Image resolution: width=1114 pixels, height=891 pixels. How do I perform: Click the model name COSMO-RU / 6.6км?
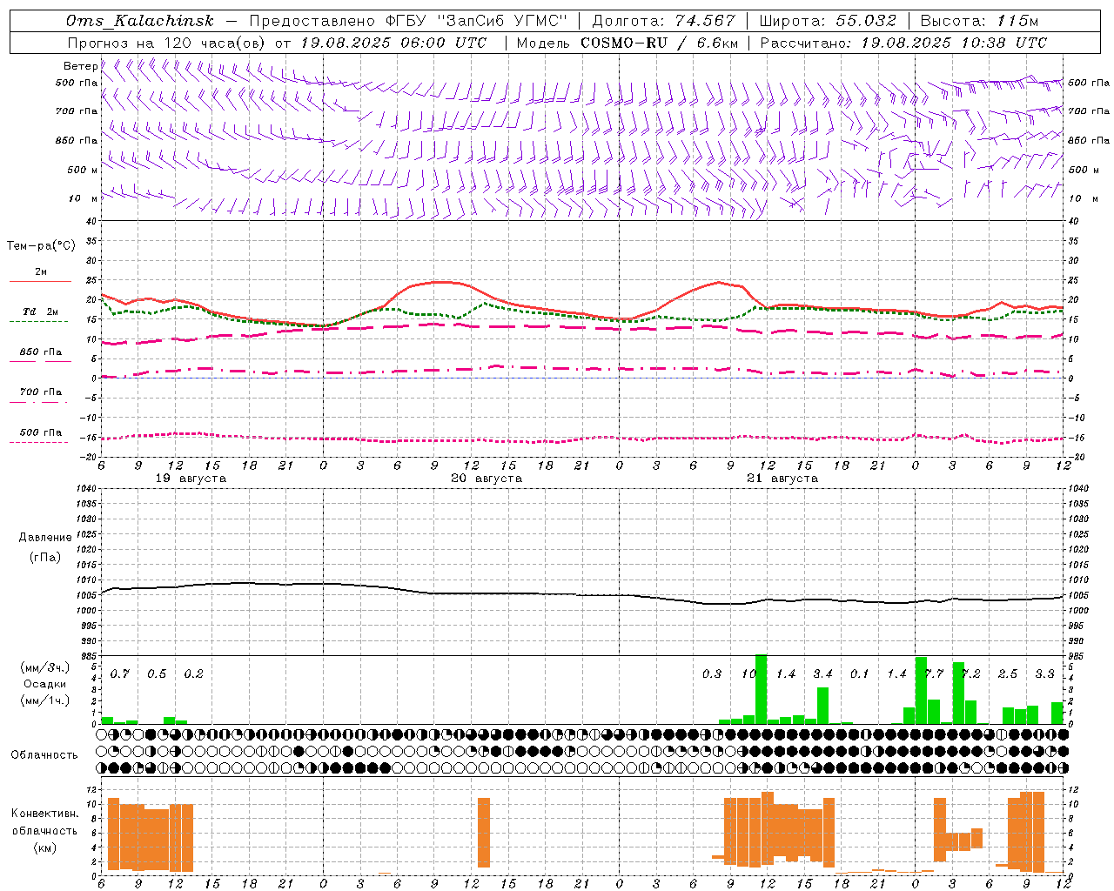tap(660, 43)
